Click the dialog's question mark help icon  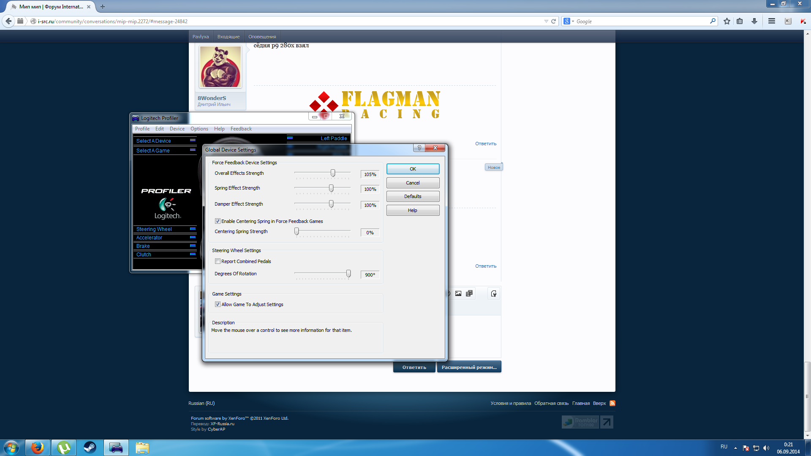(419, 148)
